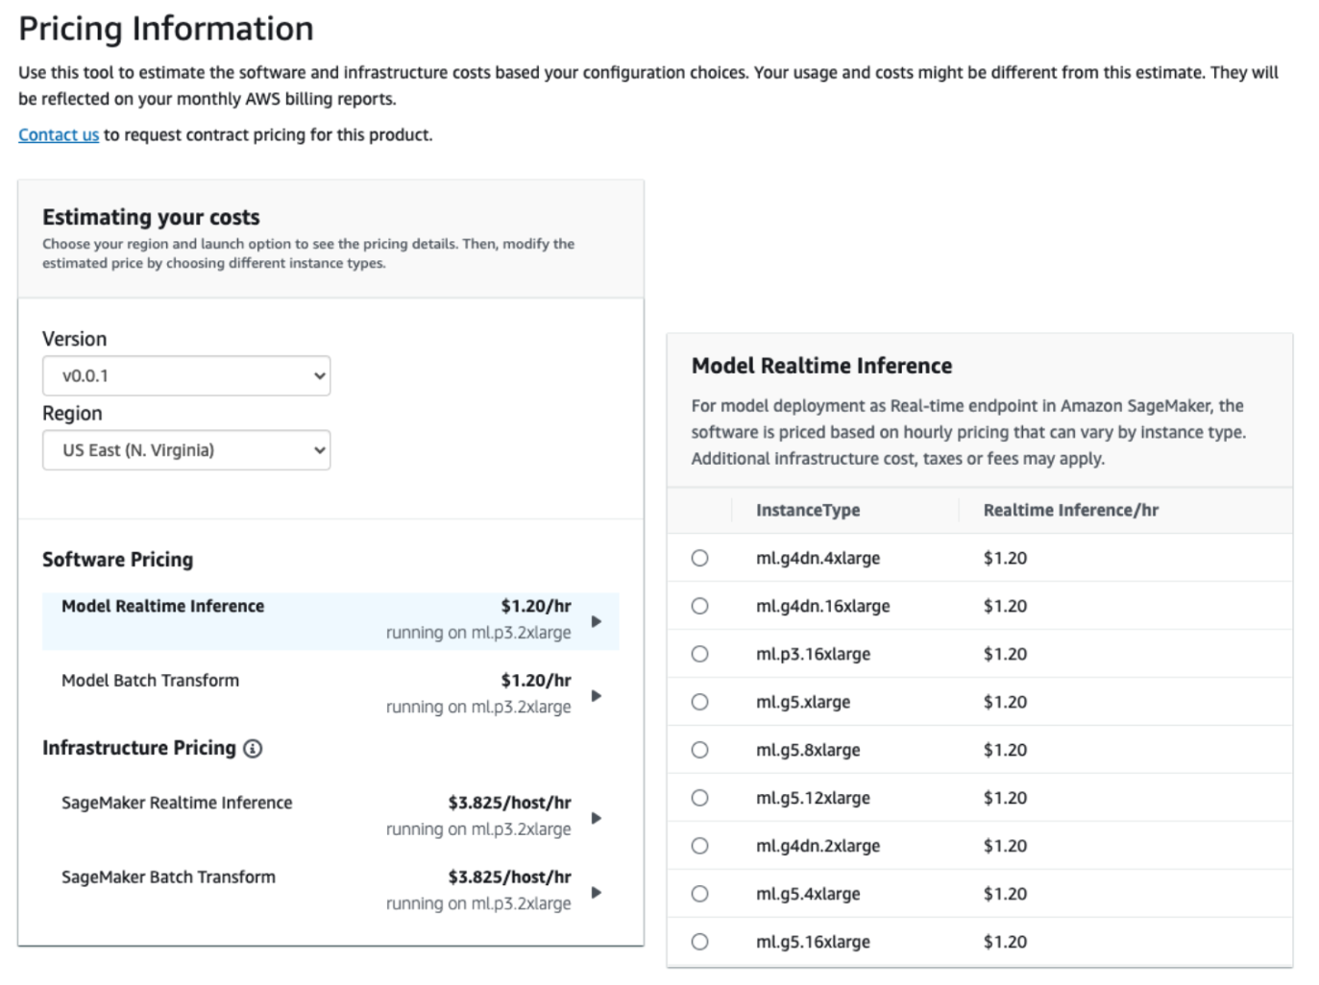The image size is (1319, 985).
Task: Click the Realtime Inference/hr column header
Action: [x=1071, y=510]
